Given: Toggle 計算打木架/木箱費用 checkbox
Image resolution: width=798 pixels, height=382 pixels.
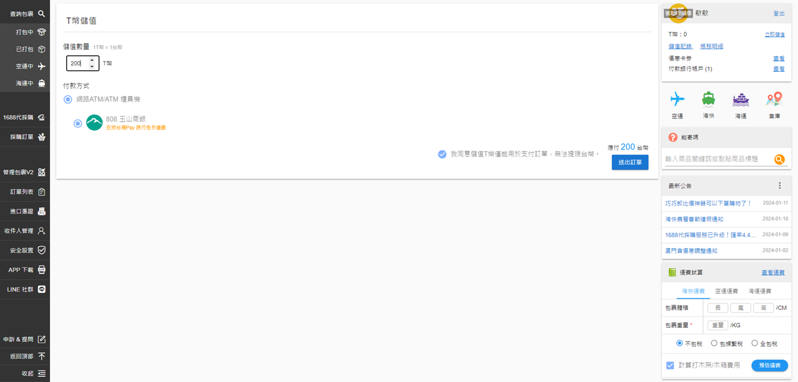Looking at the screenshot, I should tap(670, 365).
